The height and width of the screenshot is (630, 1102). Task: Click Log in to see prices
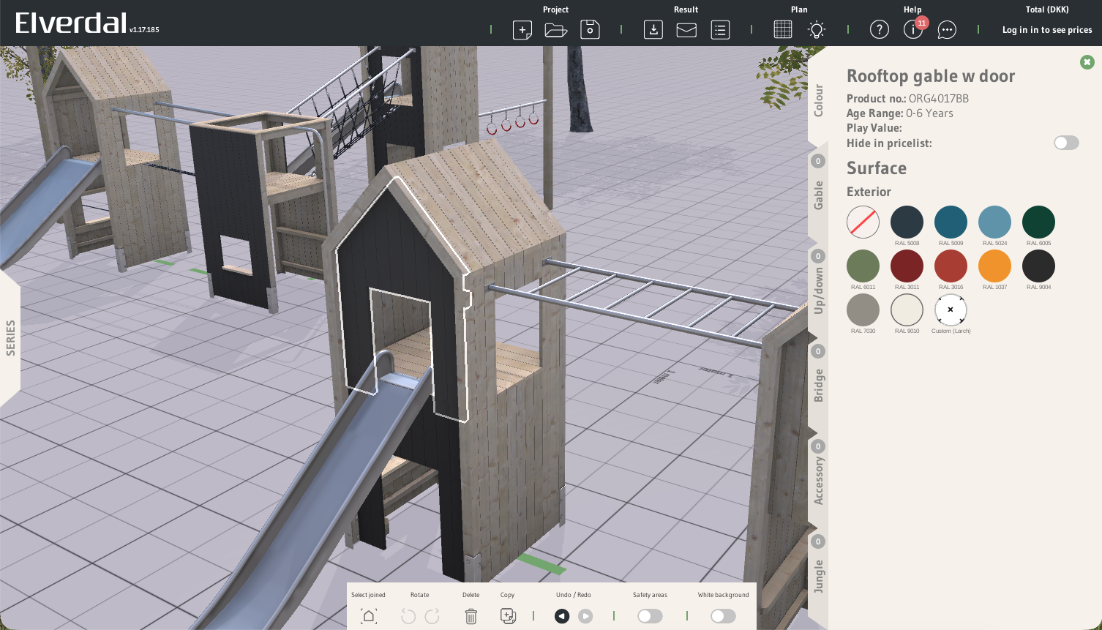tap(1046, 30)
